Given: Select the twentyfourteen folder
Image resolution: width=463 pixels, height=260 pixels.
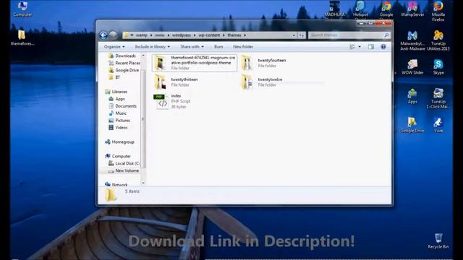Looking at the screenshot, I should [264, 63].
